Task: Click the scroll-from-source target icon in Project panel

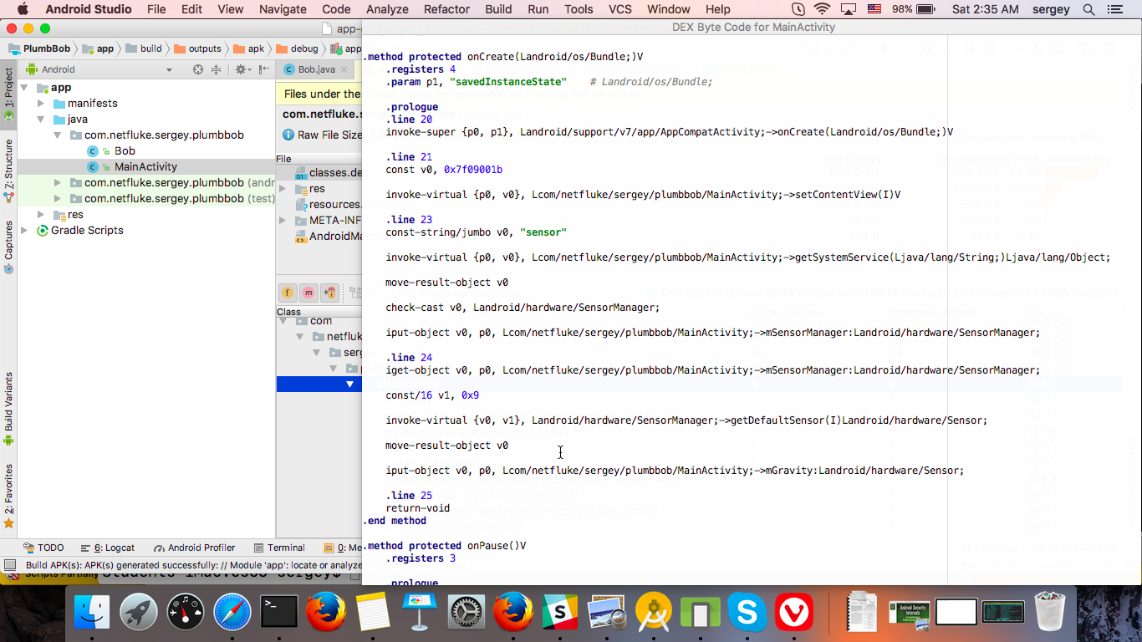Action: pos(198,69)
